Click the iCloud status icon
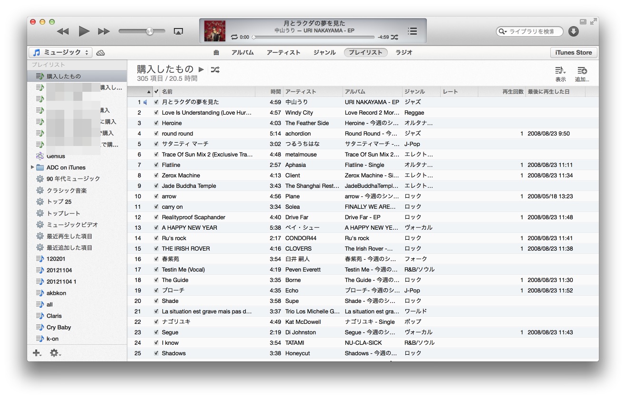This screenshot has height=399, width=626. tap(101, 53)
